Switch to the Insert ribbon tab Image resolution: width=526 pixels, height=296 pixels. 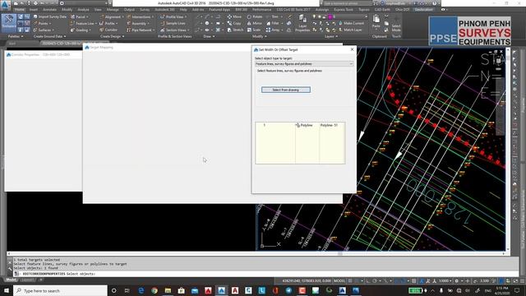click(x=34, y=10)
